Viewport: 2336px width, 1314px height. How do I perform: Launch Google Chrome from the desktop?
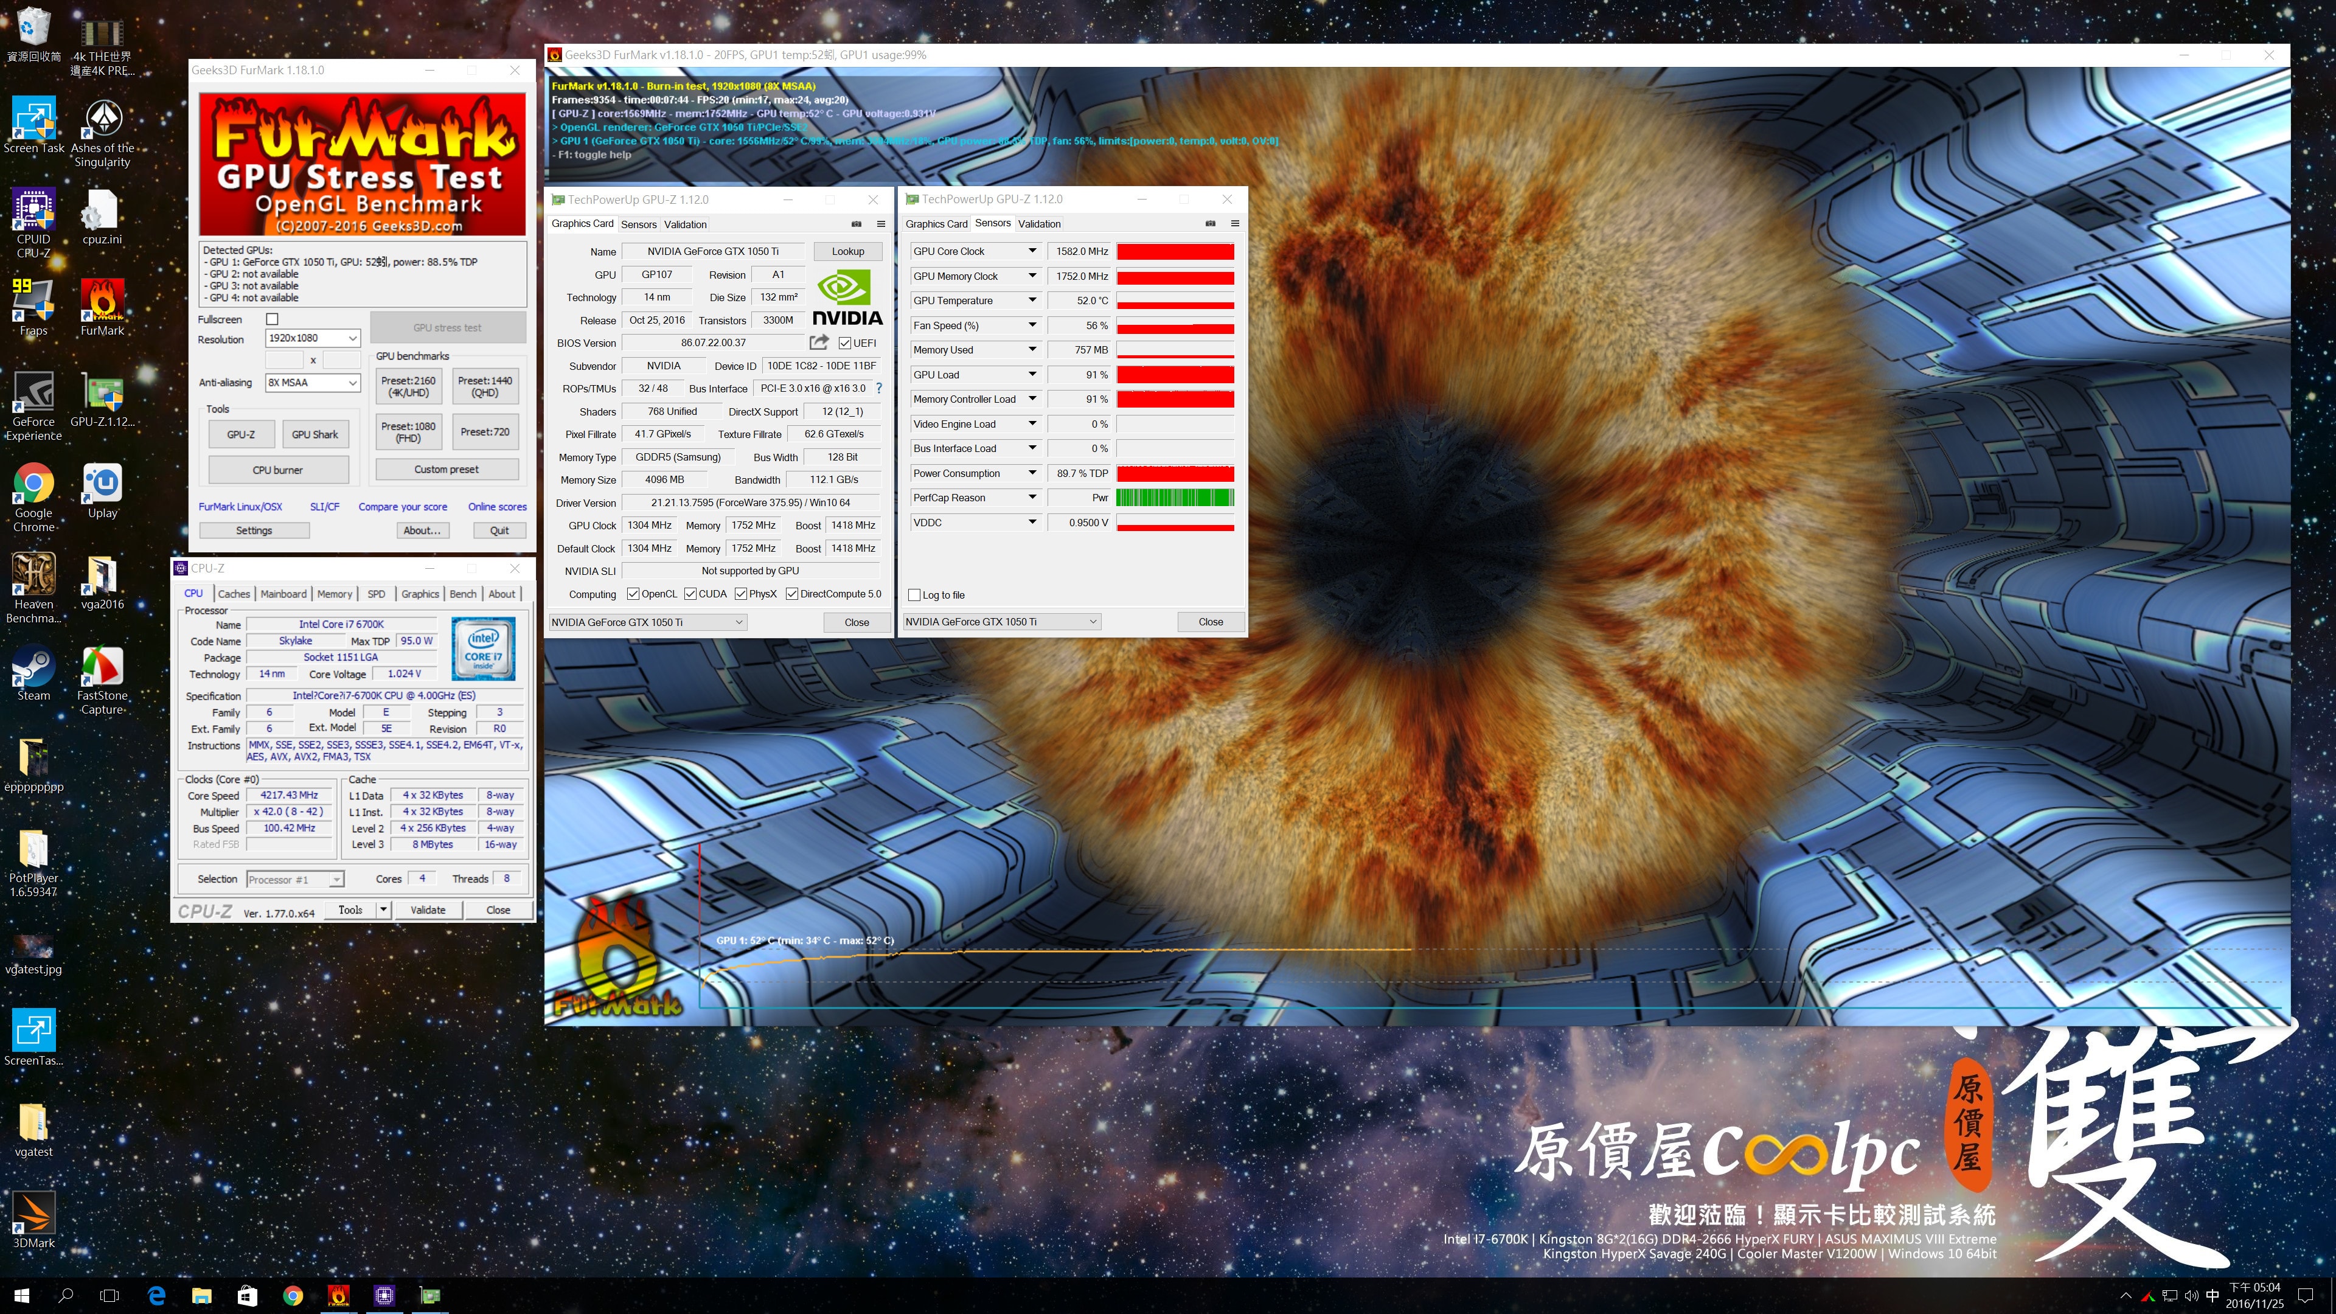33,497
